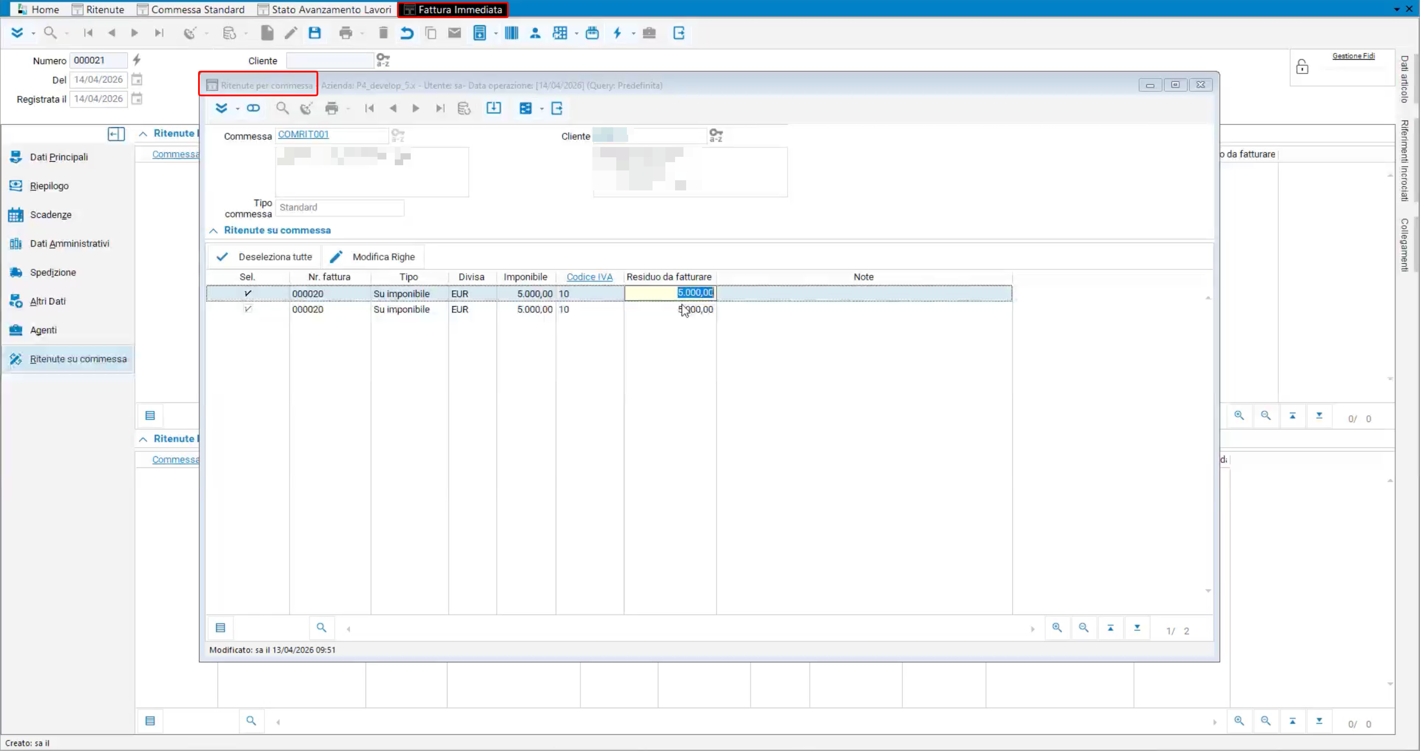The width and height of the screenshot is (1420, 751).
Task: Click the exit door icon in the main toolbar
Action: click(679, 33)
